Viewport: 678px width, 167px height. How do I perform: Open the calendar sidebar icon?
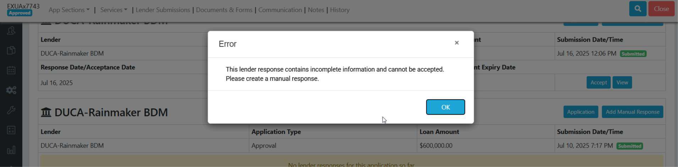pyautogui.click(x=11, y=70)
